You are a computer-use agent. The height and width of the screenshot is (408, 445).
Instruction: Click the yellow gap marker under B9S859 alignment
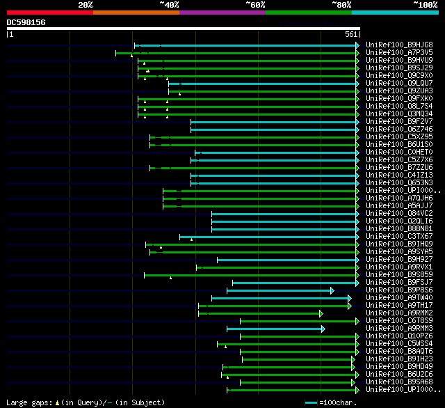point(170,278)
